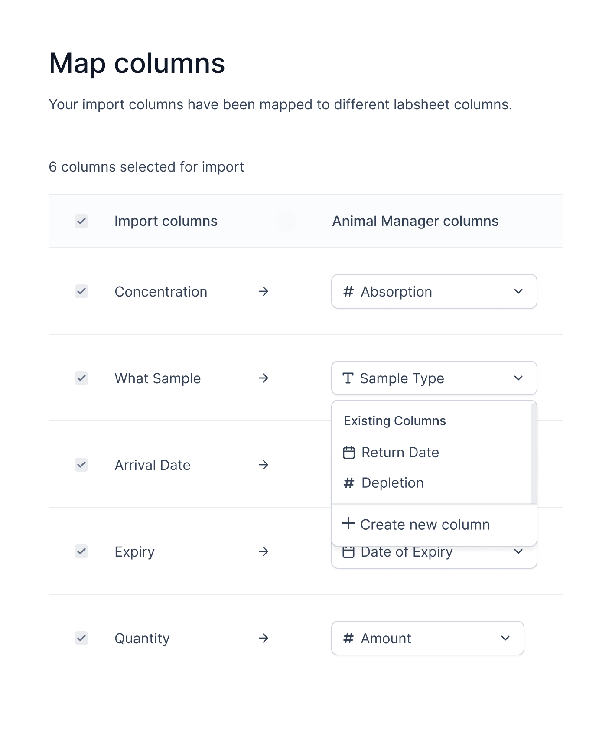Screen dimensions: 612x730
Task: Toggle the select-all Import columns checkbox
Action: pos(81,221)
